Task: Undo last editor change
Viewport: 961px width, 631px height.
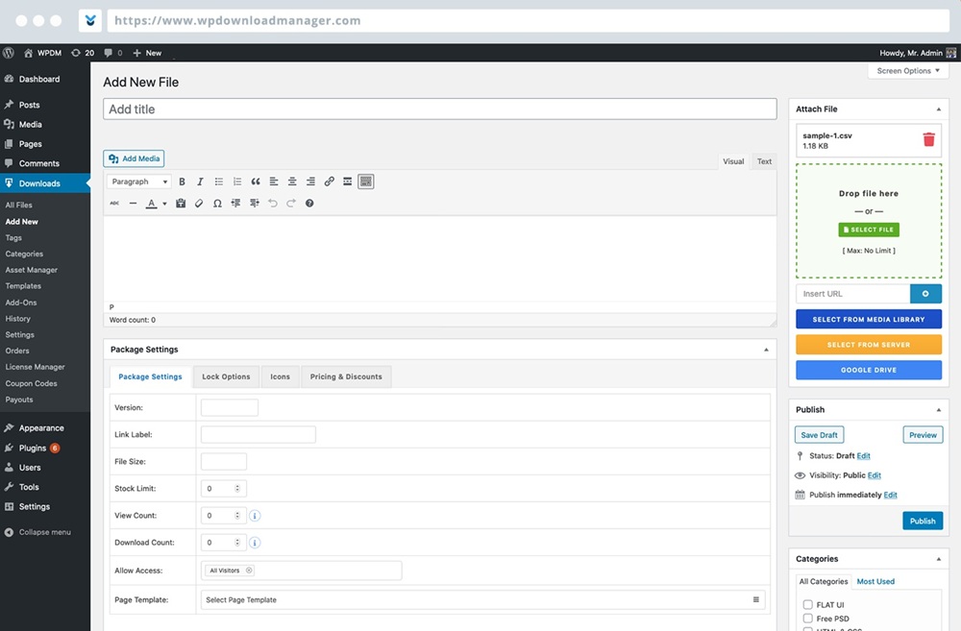Action: (x=273, y=204)
